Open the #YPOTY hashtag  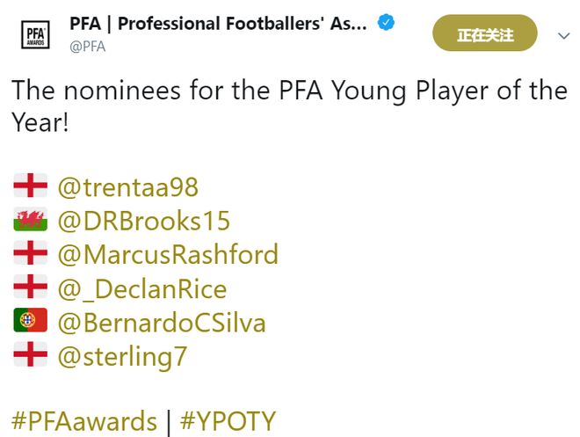click(228, 421)
